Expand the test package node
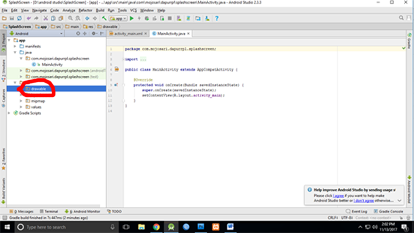Viewport: 414px width, 233px height. coord(21,76)
